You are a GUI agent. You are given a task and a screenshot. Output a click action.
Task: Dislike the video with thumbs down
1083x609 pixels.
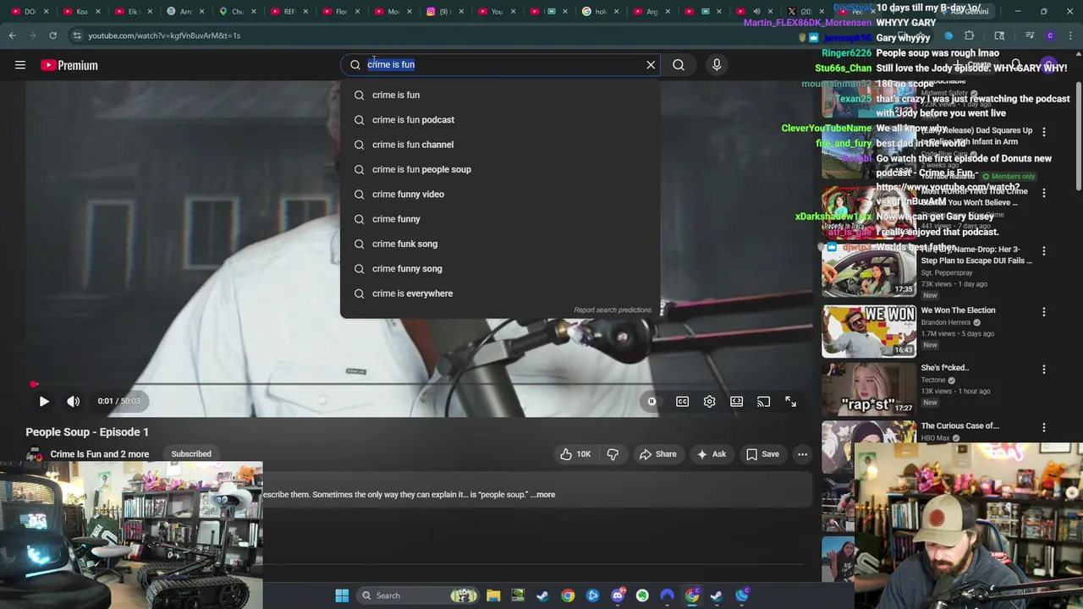click(x=613, y=454)
